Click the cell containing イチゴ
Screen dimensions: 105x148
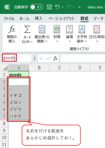point(19,96)
